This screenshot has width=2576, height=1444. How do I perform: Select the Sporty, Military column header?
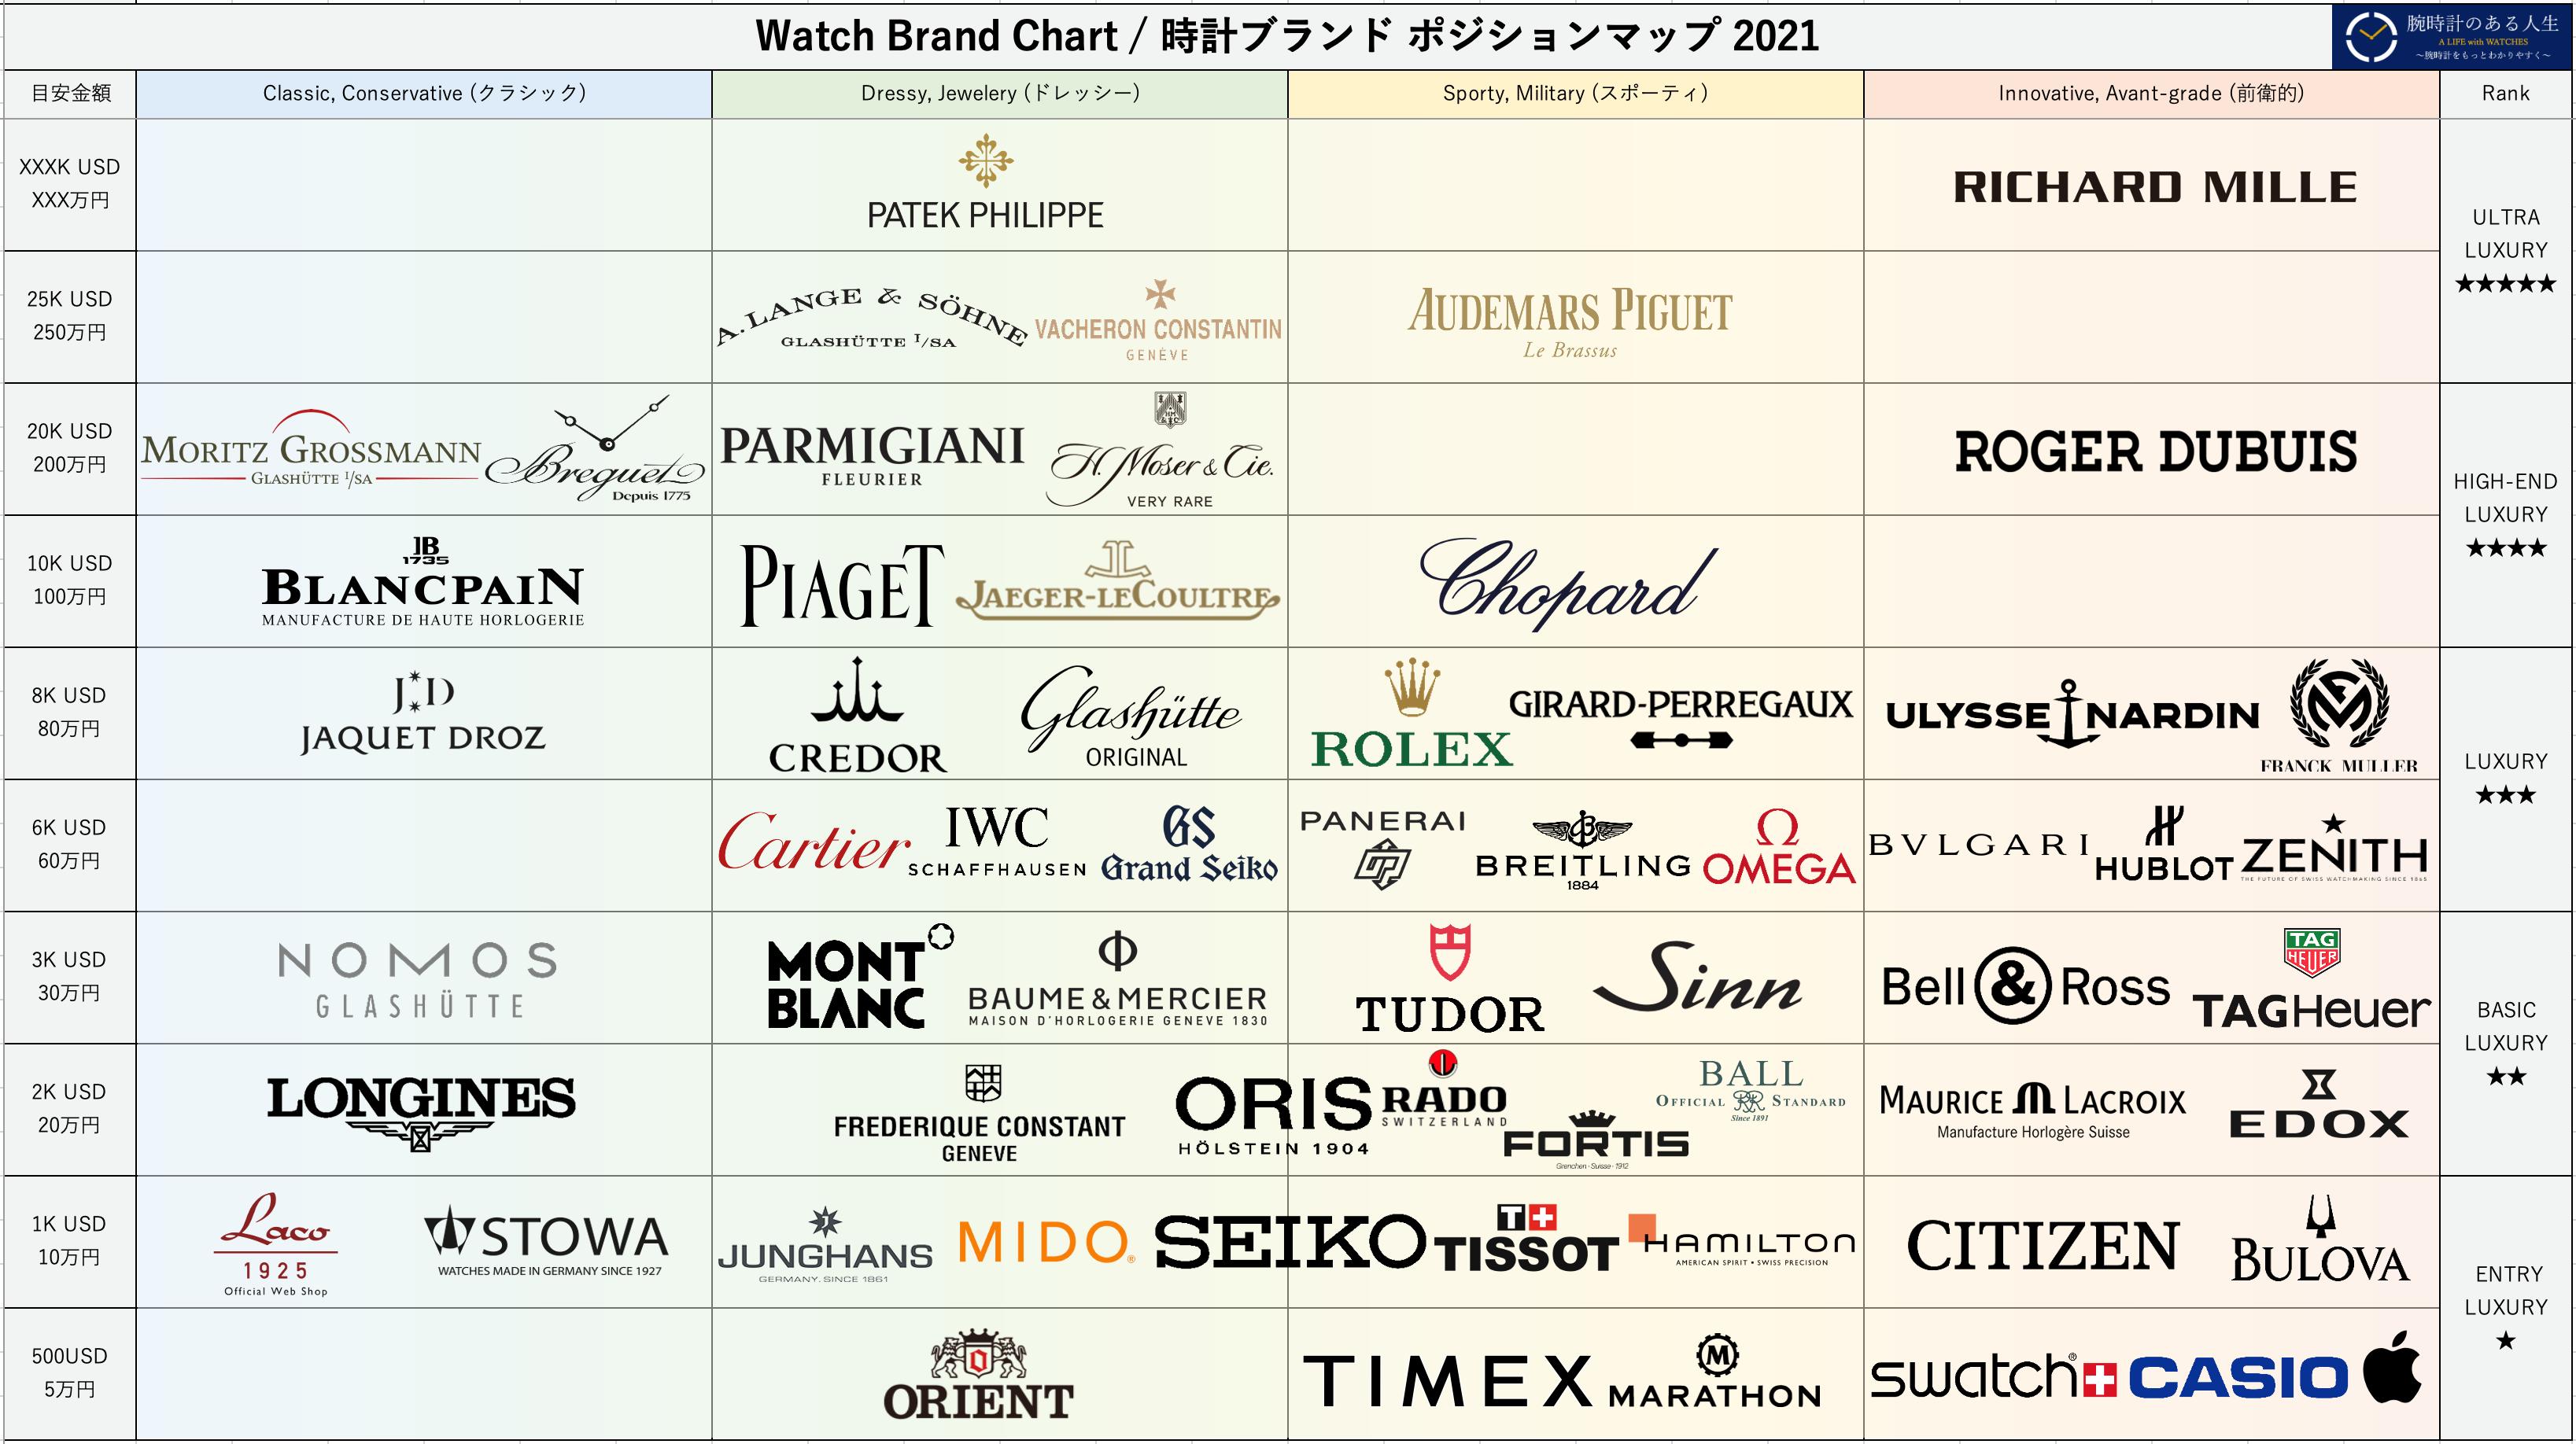(x=1575, y=94)
